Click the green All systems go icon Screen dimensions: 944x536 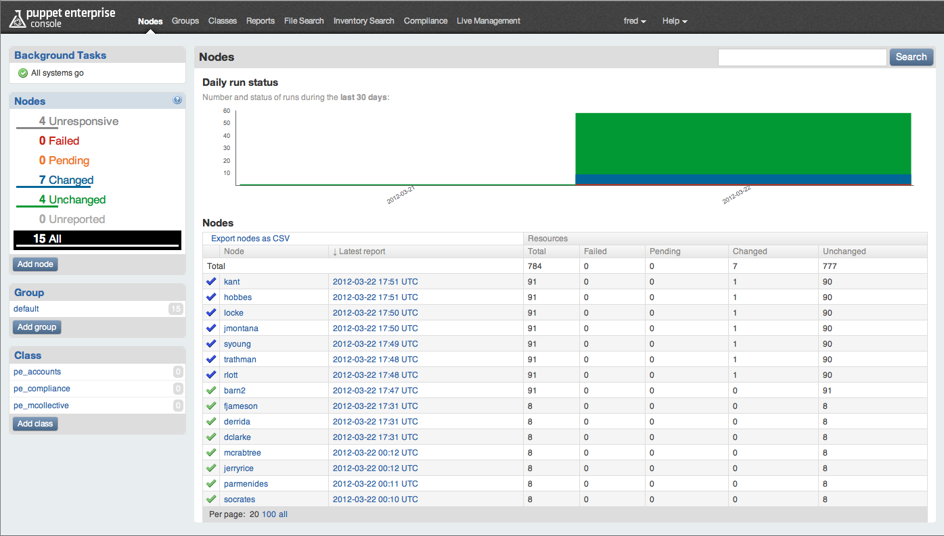coord(23,73)
